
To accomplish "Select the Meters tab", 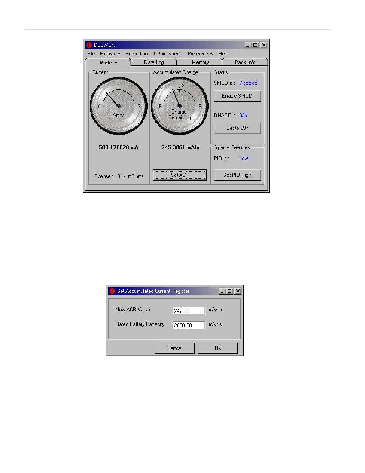I will pos(108,62).
